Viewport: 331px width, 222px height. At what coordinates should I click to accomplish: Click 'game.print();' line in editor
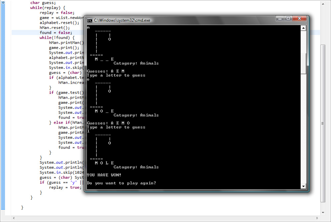tap(64, 48)
